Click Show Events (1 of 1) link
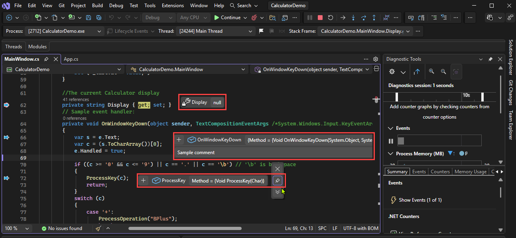This screenshot has height=238, width=516. [420, 200]
